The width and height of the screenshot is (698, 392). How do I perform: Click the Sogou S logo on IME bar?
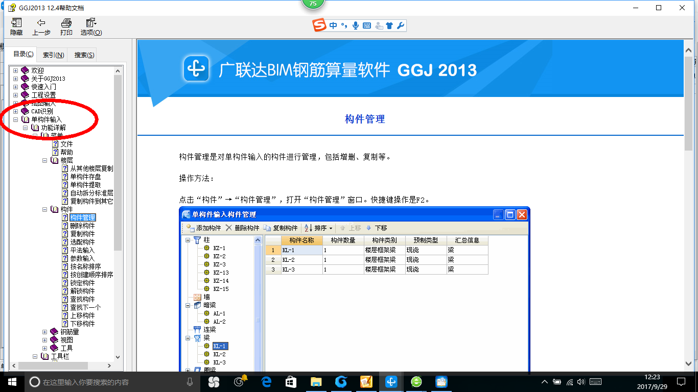[320, 25]
